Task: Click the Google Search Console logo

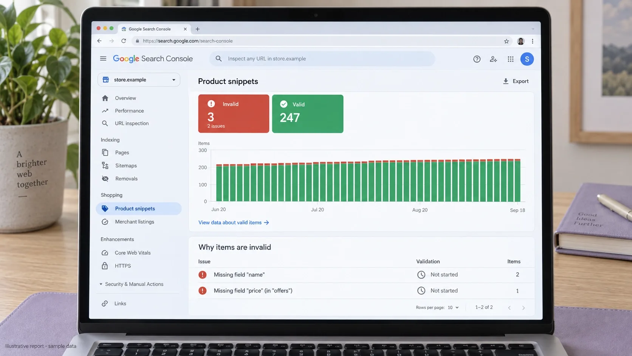Action: pos(153,59)
